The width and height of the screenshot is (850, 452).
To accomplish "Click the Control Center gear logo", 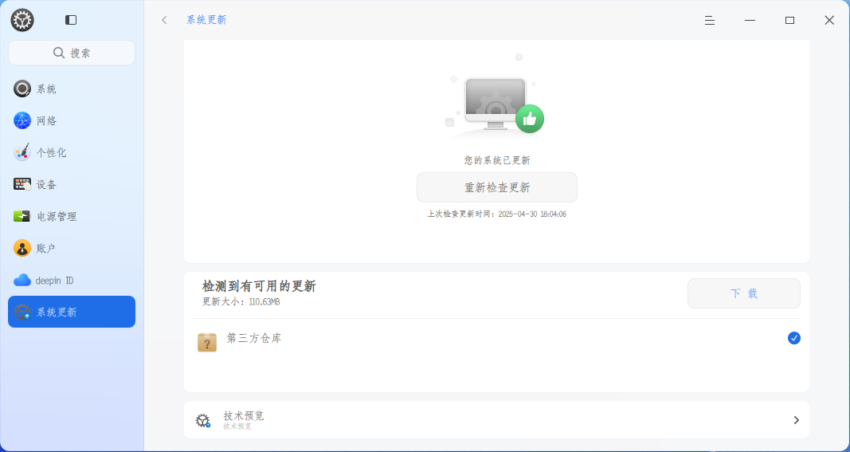I will pyautogui.click(x=22, y=20).
